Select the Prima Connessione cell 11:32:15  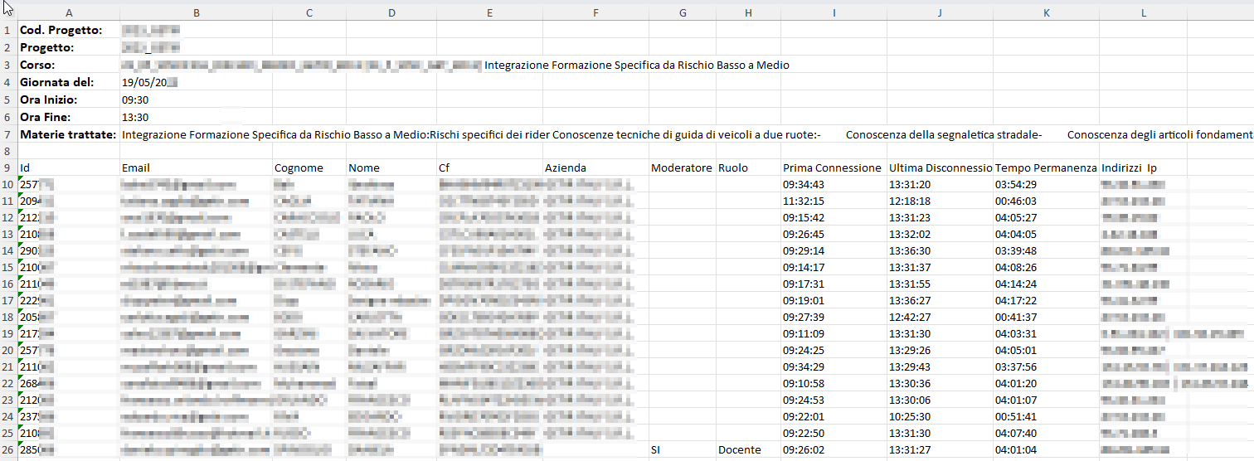[804, 201]
